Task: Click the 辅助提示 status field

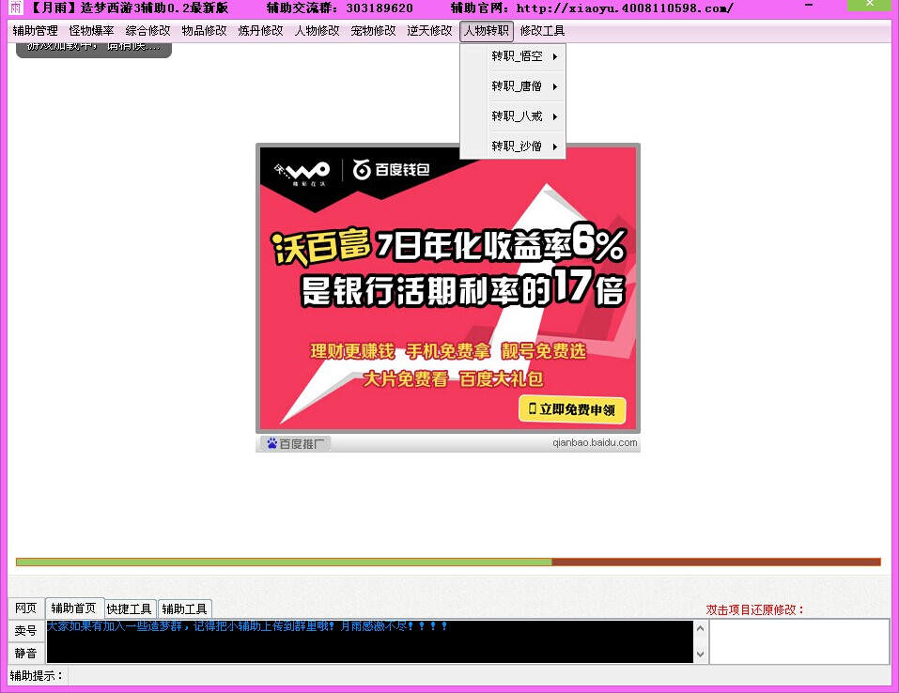Action: coord(479,676)
